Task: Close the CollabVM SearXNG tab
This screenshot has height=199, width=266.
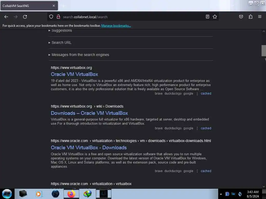Action: click(54, 6)
